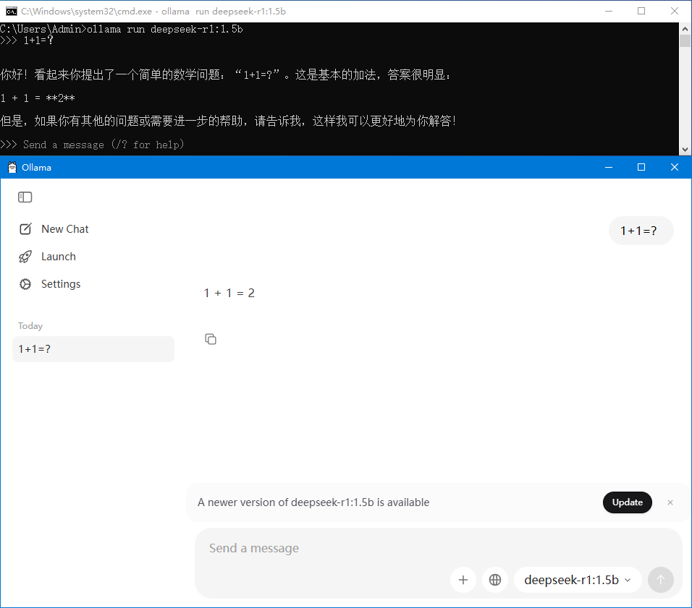
Task: Maximize the cmd.exe window
Action: point(641,11)
